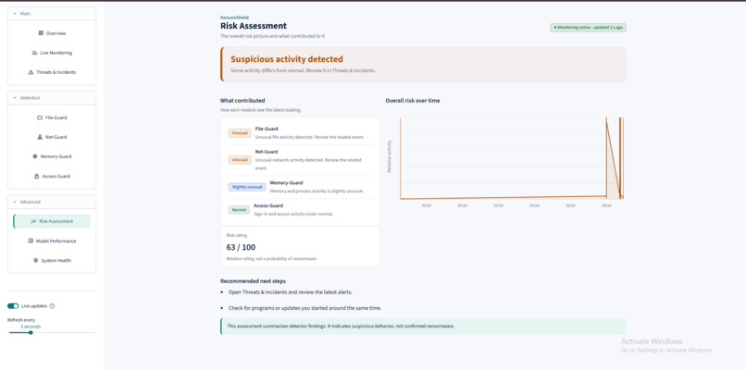Open the Net-Guard detection page
746x370 pixels.
coord(52,137)
